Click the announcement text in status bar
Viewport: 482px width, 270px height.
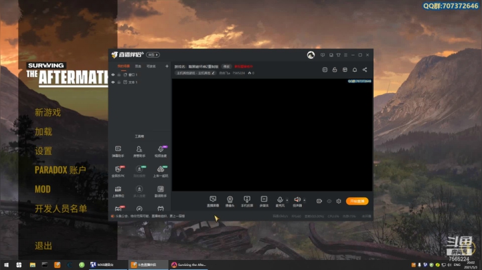(149, 217)
